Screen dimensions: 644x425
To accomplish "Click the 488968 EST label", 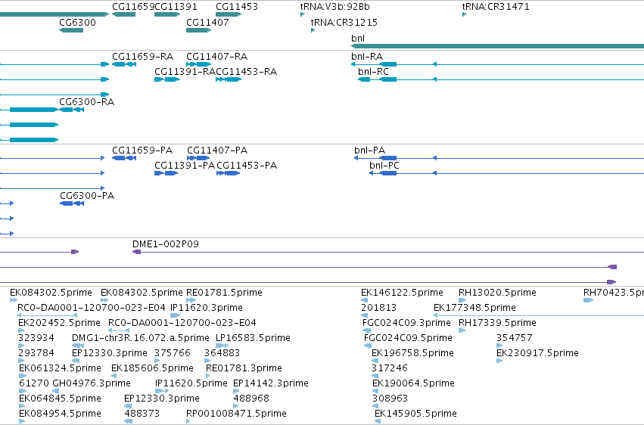I will (251, 399).
